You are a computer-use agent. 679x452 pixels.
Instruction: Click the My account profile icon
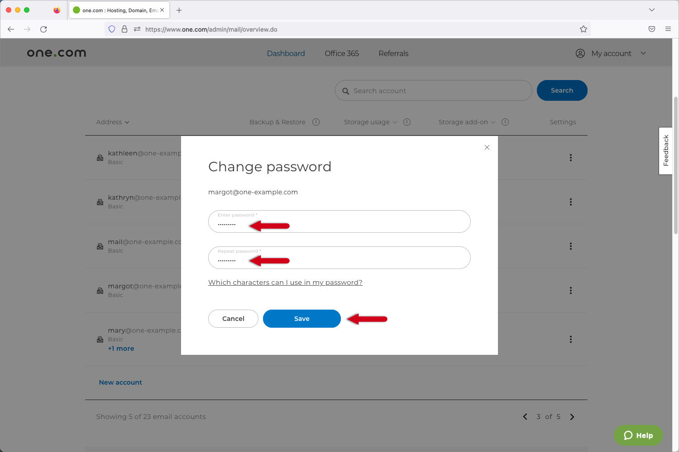580,53
